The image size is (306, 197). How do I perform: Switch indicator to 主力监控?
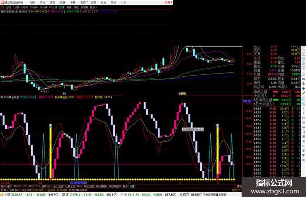(58, 186)
